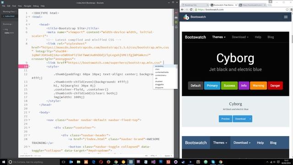The width and height of the screenshot is (293, 165).
Task: Open Extension Manager brick icon in Brackets
Action: pyautogui.click(x=176, y=17)
